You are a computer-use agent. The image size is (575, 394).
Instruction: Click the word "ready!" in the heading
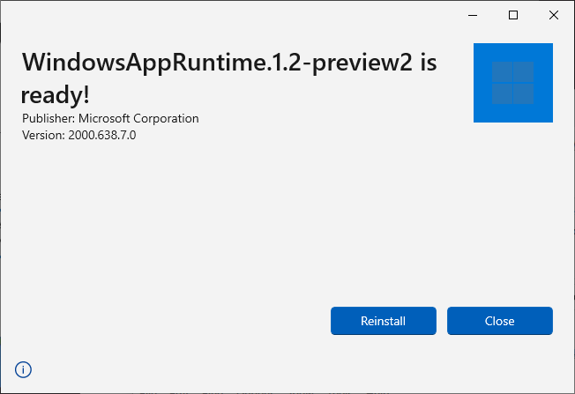56,94
